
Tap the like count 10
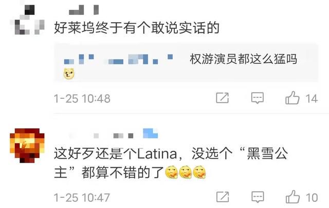click(x=312, y=198)
